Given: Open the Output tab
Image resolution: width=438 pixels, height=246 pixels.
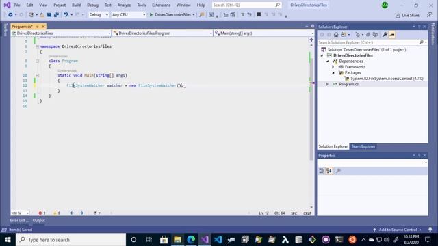Looking at the screenshot, I should tap(38, 220).
